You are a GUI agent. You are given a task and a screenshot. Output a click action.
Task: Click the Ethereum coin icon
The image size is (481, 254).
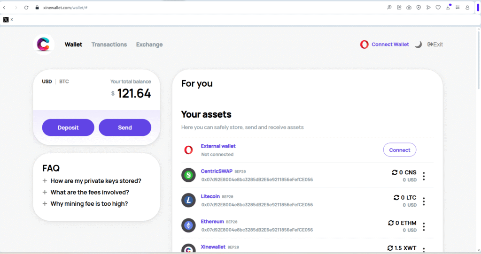click(x=188, y=226)
